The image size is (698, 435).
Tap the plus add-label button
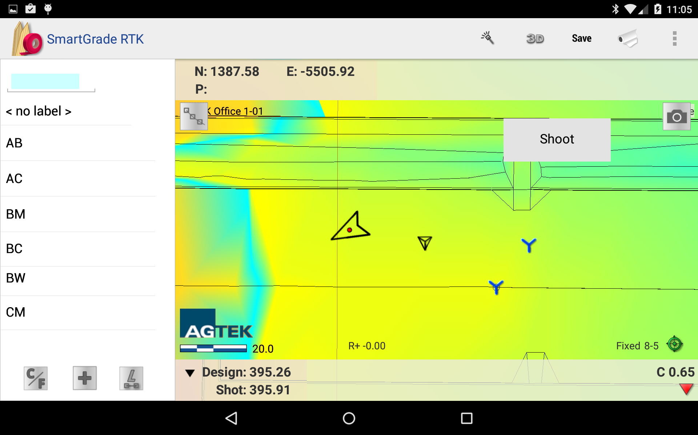(x=85, y=378)
